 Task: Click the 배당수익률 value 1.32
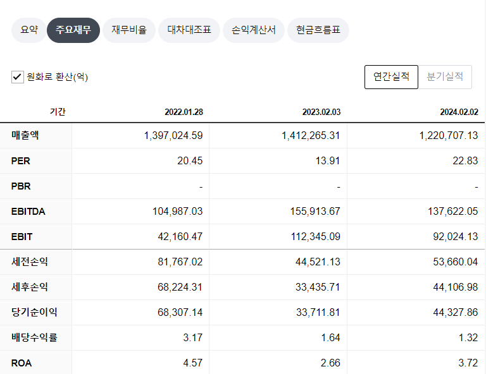[468, 337]
